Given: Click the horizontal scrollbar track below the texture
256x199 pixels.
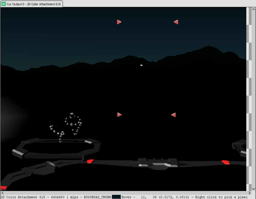Looking at the screenshot, I should tap(126, 193).
